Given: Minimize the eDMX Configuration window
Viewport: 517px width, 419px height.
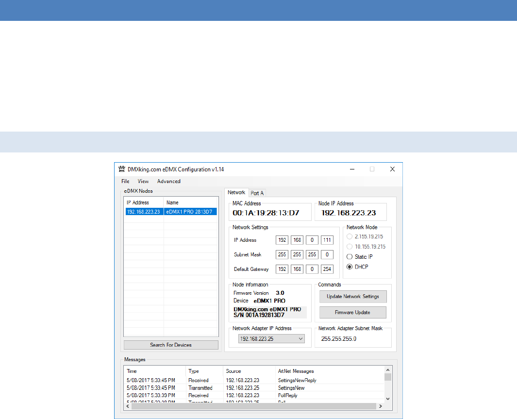Looking at the screenshot, I should click(x=352, y=169).
